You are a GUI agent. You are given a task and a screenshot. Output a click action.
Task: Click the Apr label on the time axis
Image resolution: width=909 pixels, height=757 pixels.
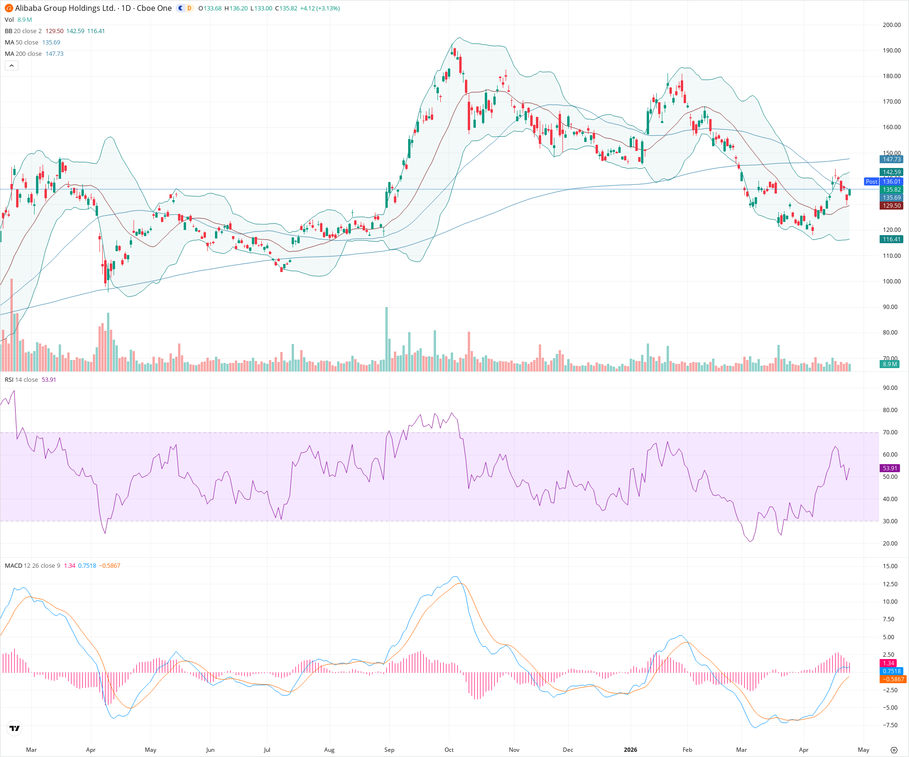click(x=803, y=750)
